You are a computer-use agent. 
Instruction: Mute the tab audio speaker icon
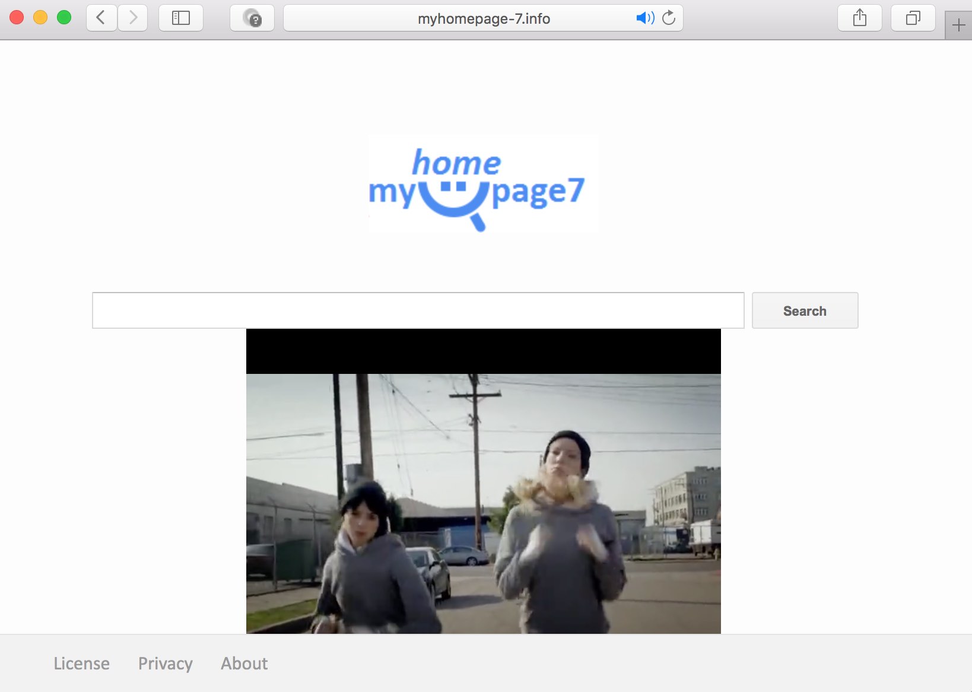point(644,18)
